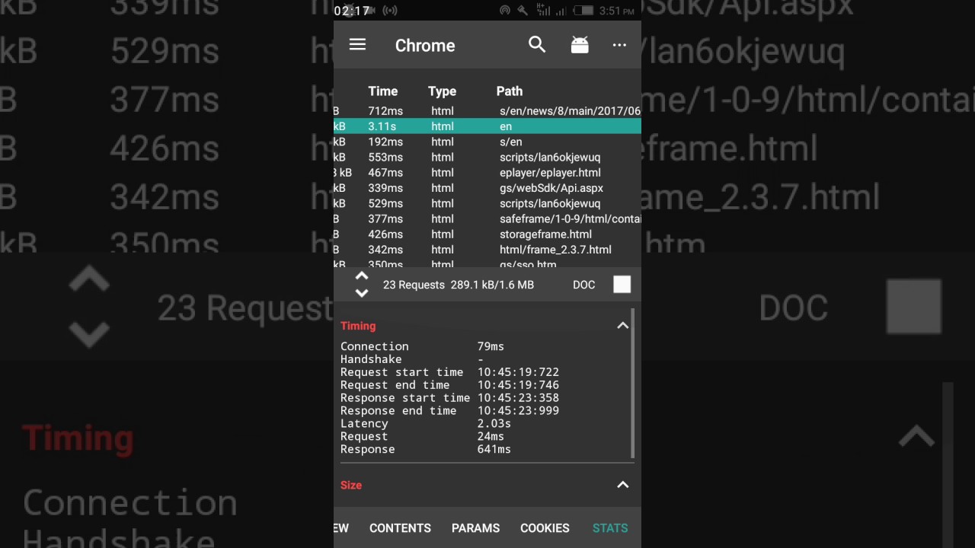Select the 553ms scripts/lan6okjewuq request

pos(487,158)
